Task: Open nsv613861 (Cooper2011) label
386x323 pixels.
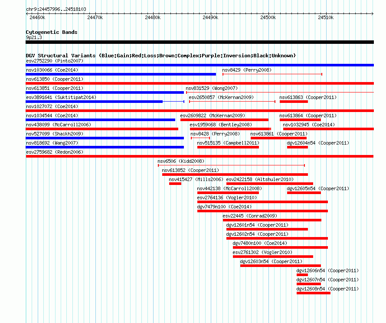Action: tap(279, 134)
